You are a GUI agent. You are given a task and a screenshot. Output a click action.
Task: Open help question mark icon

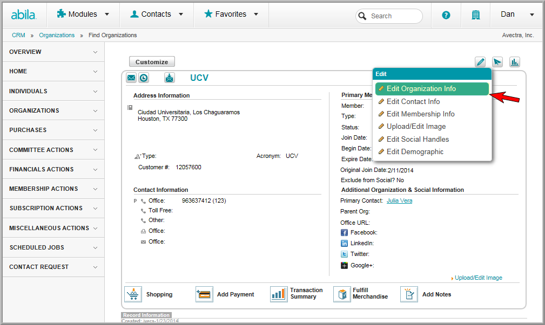coord(446,15)
